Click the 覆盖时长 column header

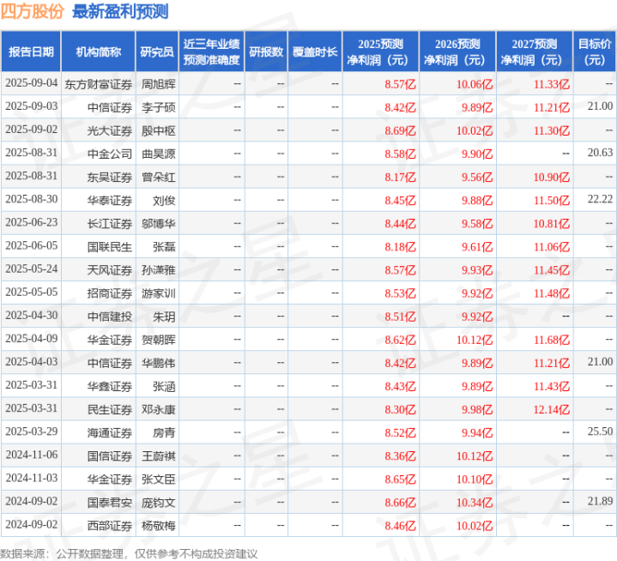point(314,51)
